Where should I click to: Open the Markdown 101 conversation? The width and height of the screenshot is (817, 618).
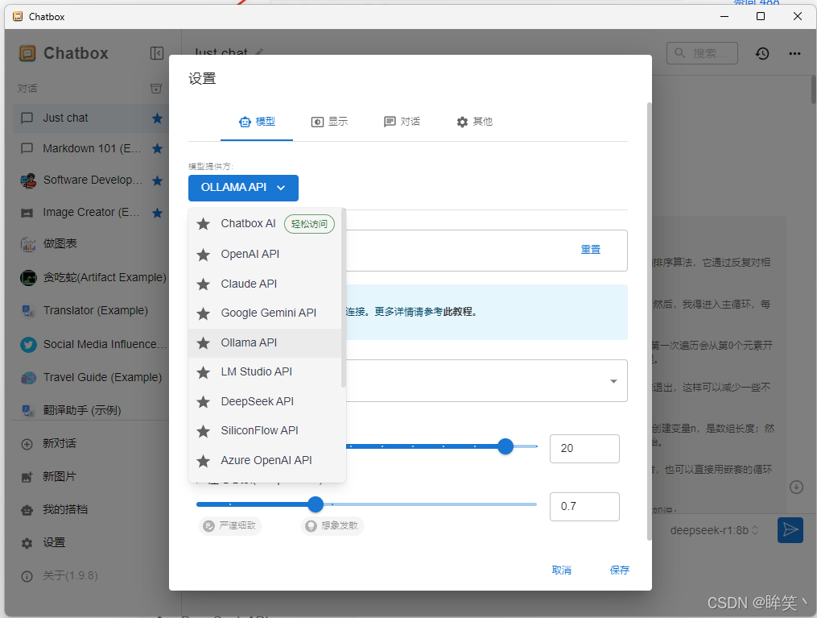tap(92, 148)
